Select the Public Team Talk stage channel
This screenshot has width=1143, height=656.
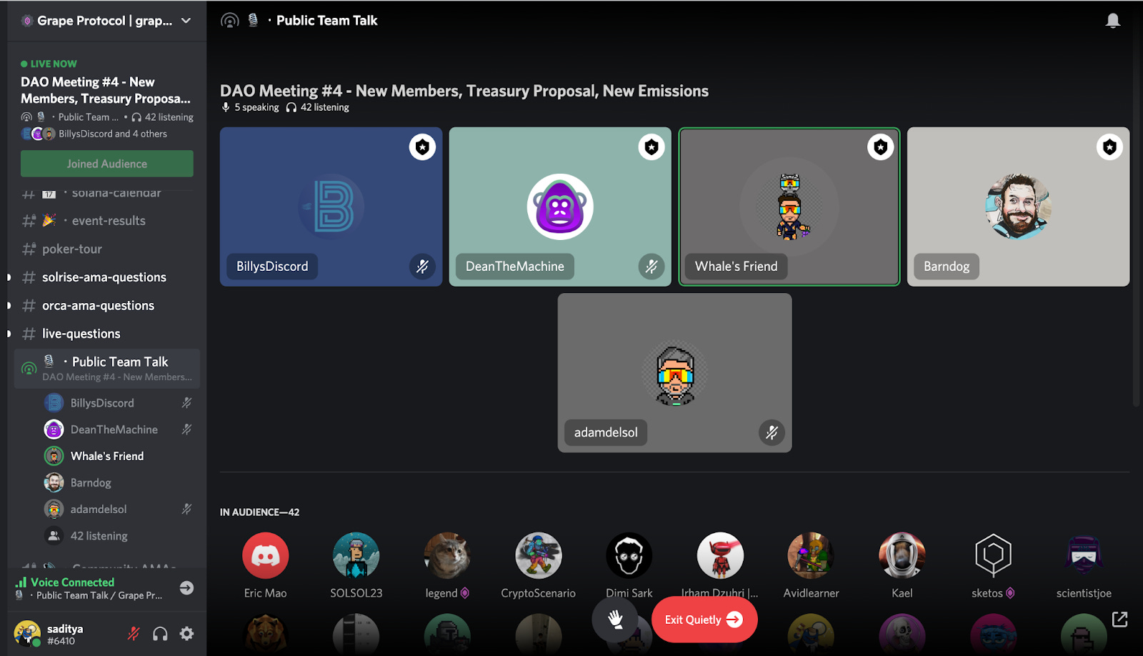[x=107, y=368]
